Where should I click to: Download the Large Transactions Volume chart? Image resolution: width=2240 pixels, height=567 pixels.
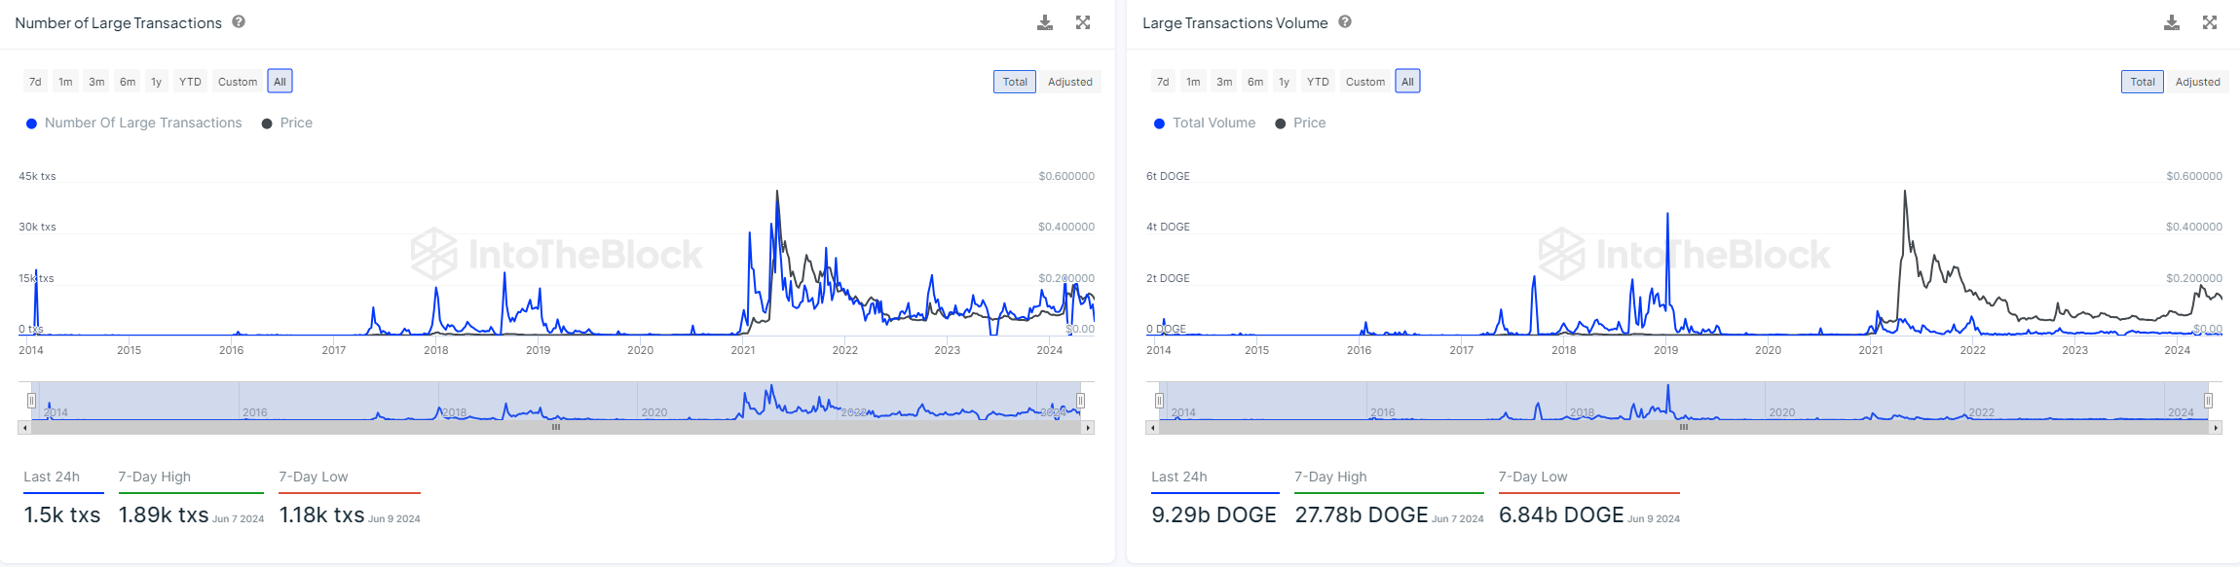coord(2172,22)
